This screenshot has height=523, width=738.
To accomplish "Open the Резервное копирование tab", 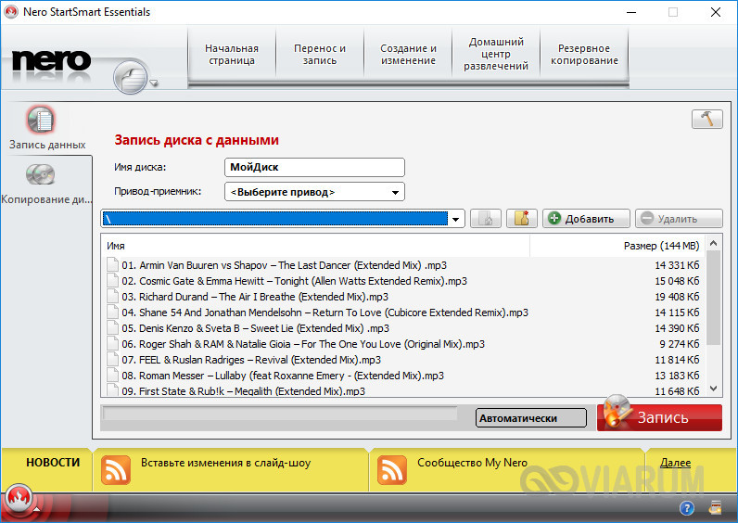I will [x=584, y=55].
